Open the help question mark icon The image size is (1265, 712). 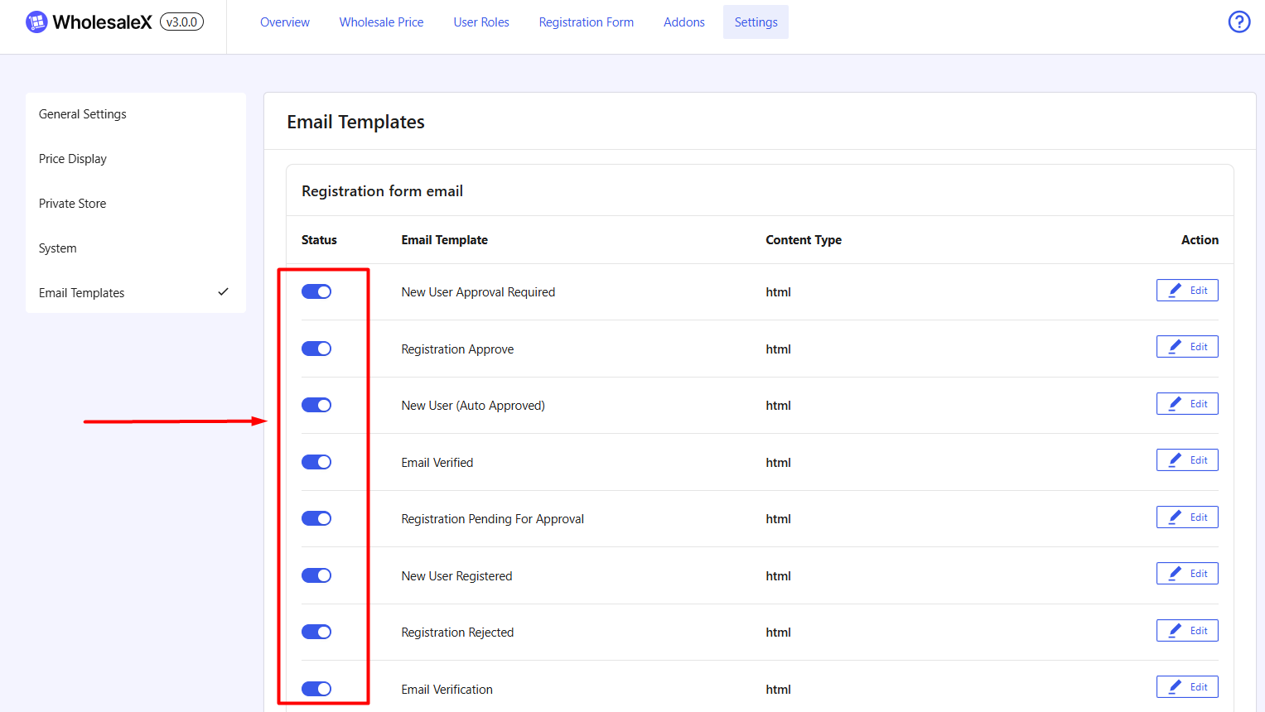pyautogui.click(x=1238, y=22)
